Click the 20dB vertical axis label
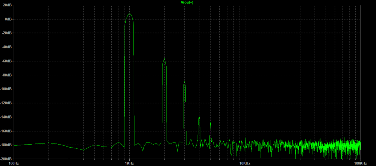 [8, 5]
